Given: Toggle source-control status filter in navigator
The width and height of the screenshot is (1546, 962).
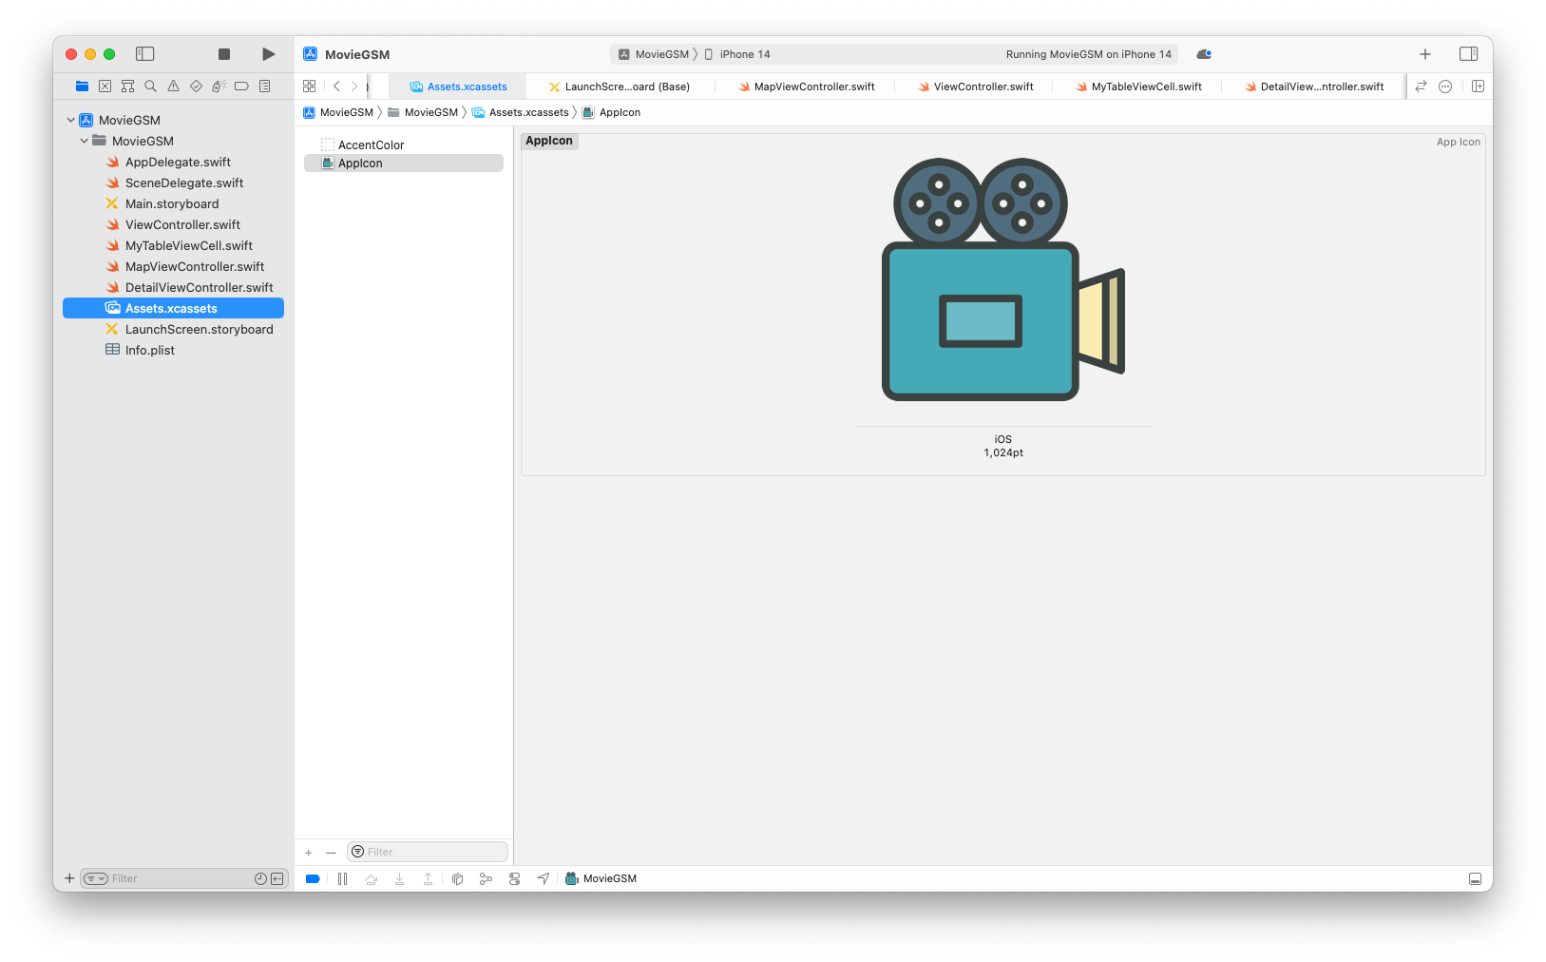Looking at the screenshot, I should pos(277,879).
